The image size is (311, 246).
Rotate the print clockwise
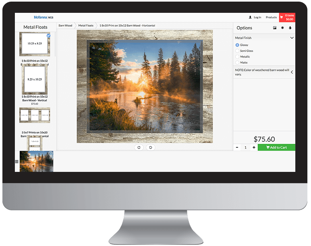139,147
